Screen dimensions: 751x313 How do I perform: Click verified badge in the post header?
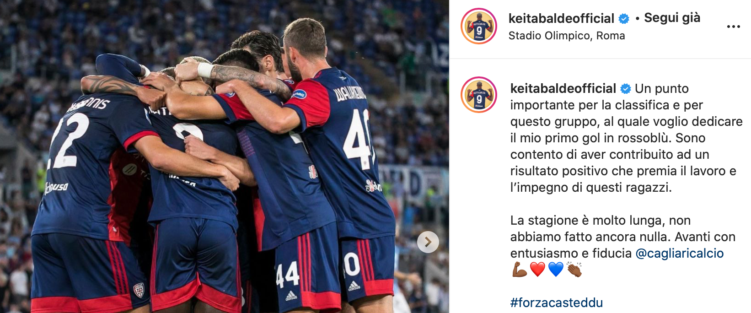(x=623, y=19)
